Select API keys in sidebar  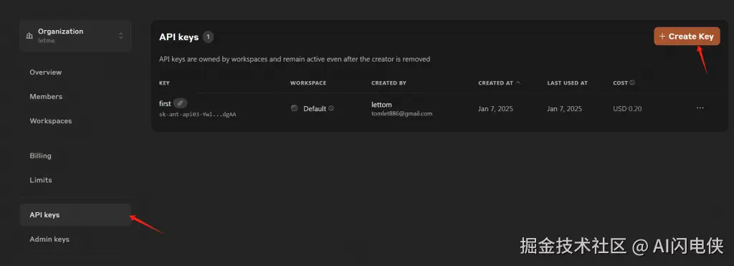pos(75,215)
